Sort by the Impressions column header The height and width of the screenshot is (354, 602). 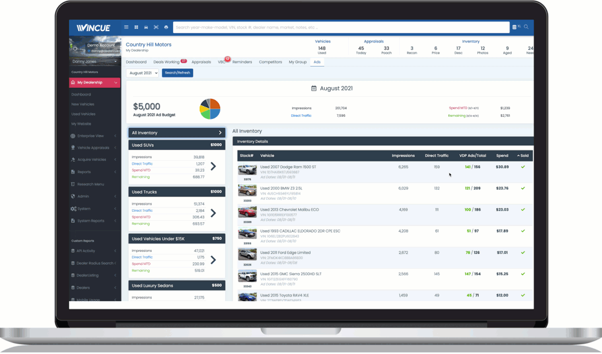pos(403,156)
